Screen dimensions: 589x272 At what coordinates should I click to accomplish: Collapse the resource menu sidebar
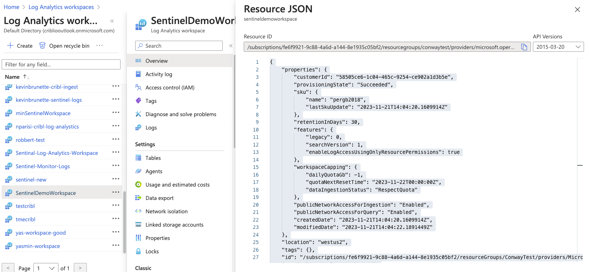[231, 46]
